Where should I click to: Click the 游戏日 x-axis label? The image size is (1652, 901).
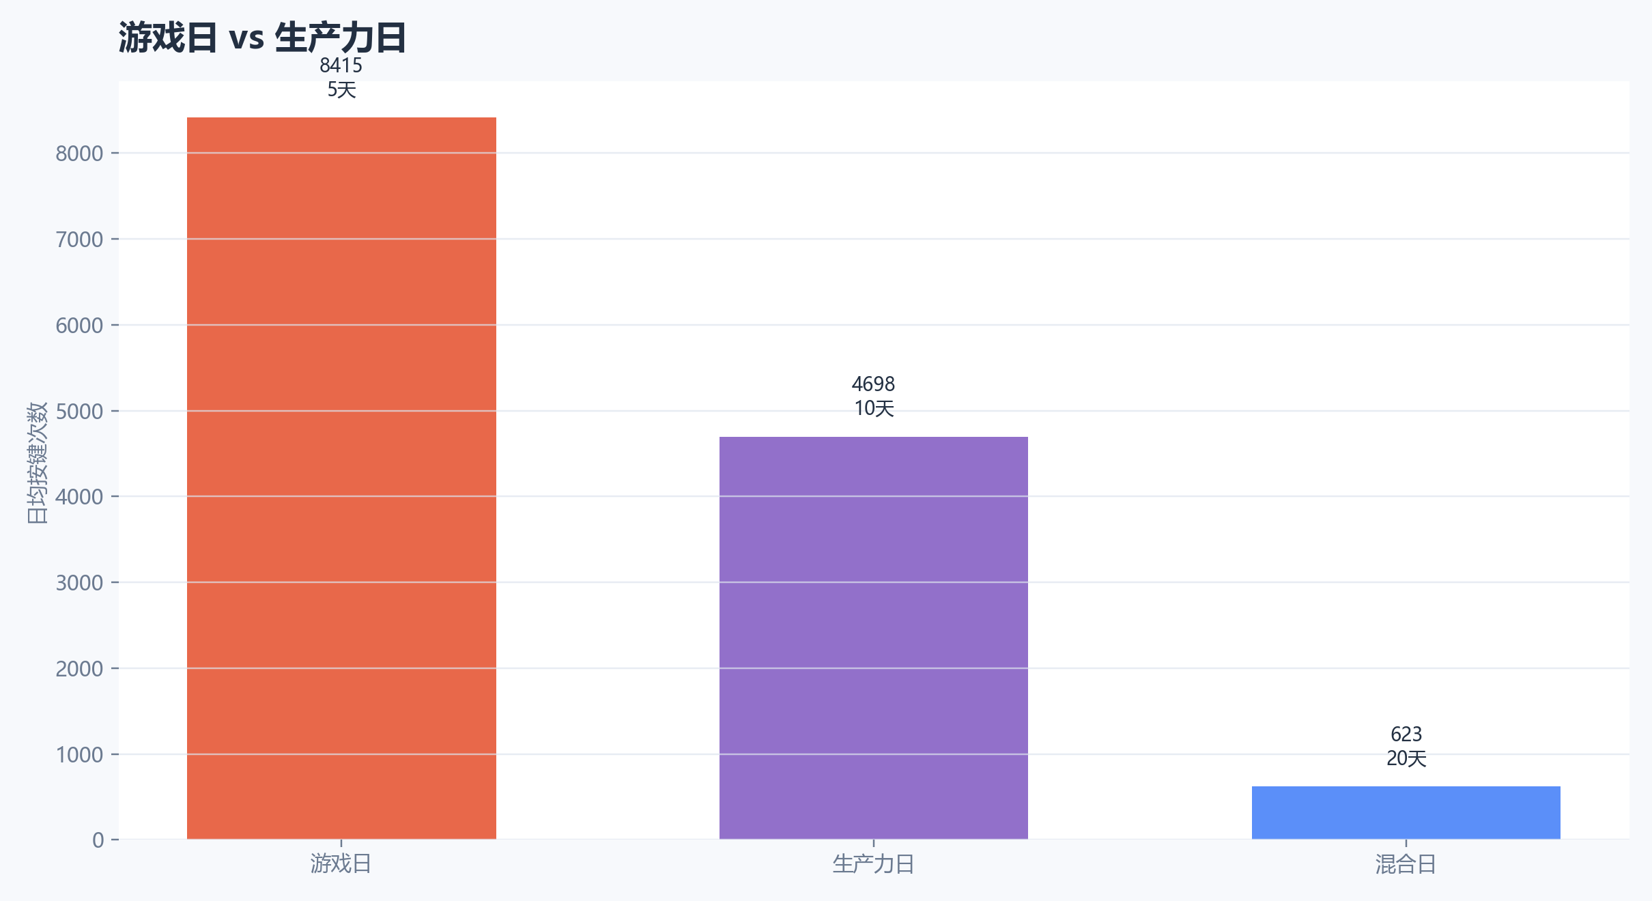pos(341,864)
